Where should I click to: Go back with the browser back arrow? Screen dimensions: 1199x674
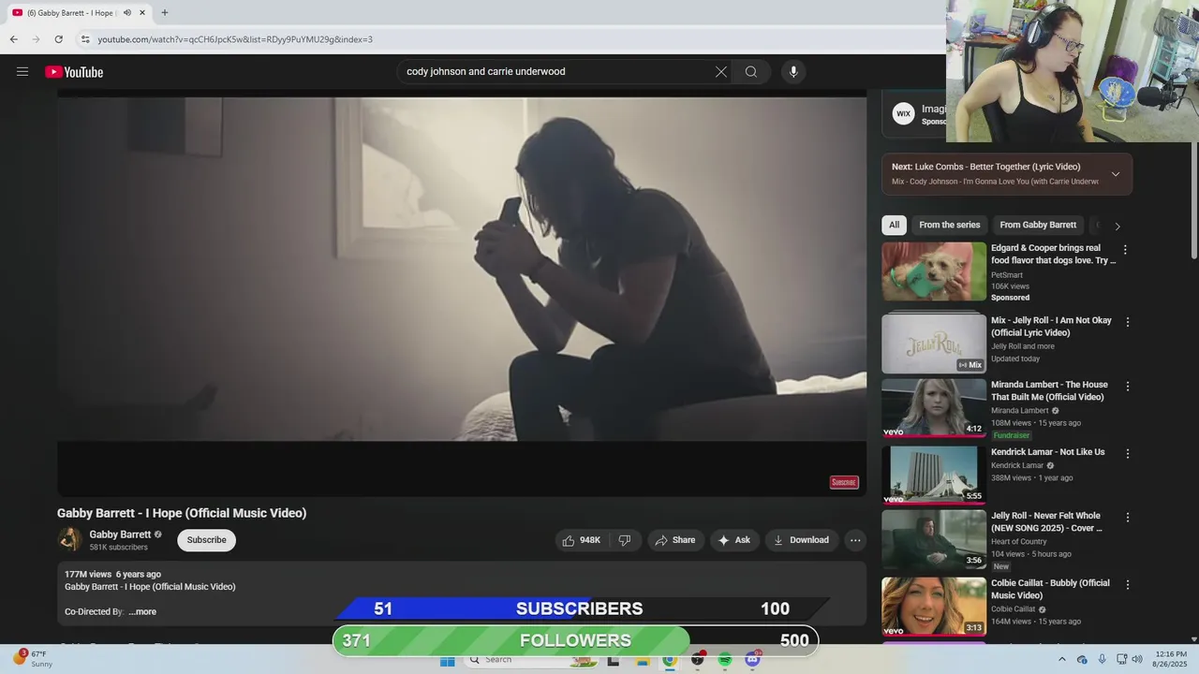click(x=14, y=39)
